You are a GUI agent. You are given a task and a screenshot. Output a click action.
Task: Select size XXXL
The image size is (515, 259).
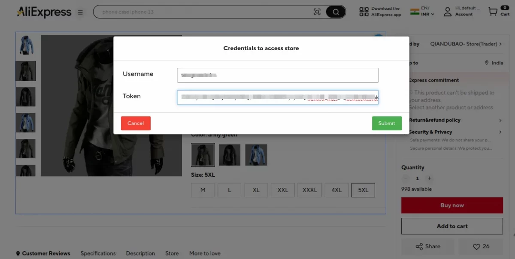[x=309, y=190]
